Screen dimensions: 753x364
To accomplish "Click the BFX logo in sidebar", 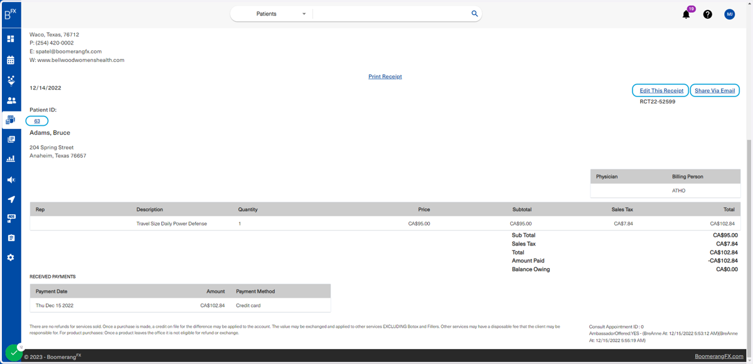I will pos(10,14).
